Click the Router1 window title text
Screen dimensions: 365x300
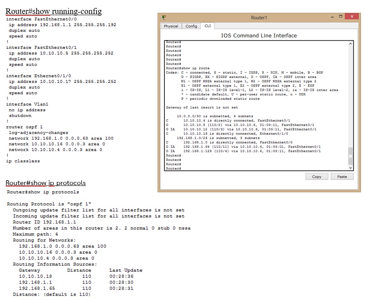(259, 18)
